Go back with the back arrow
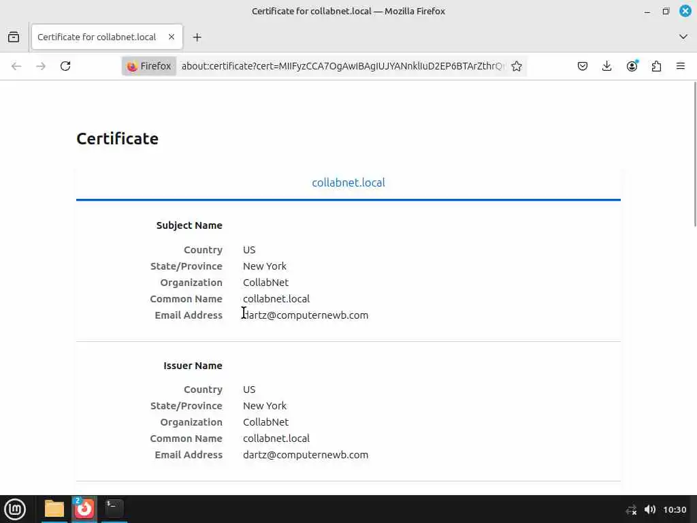The image size is (697, 523). (x=16, y=66)
